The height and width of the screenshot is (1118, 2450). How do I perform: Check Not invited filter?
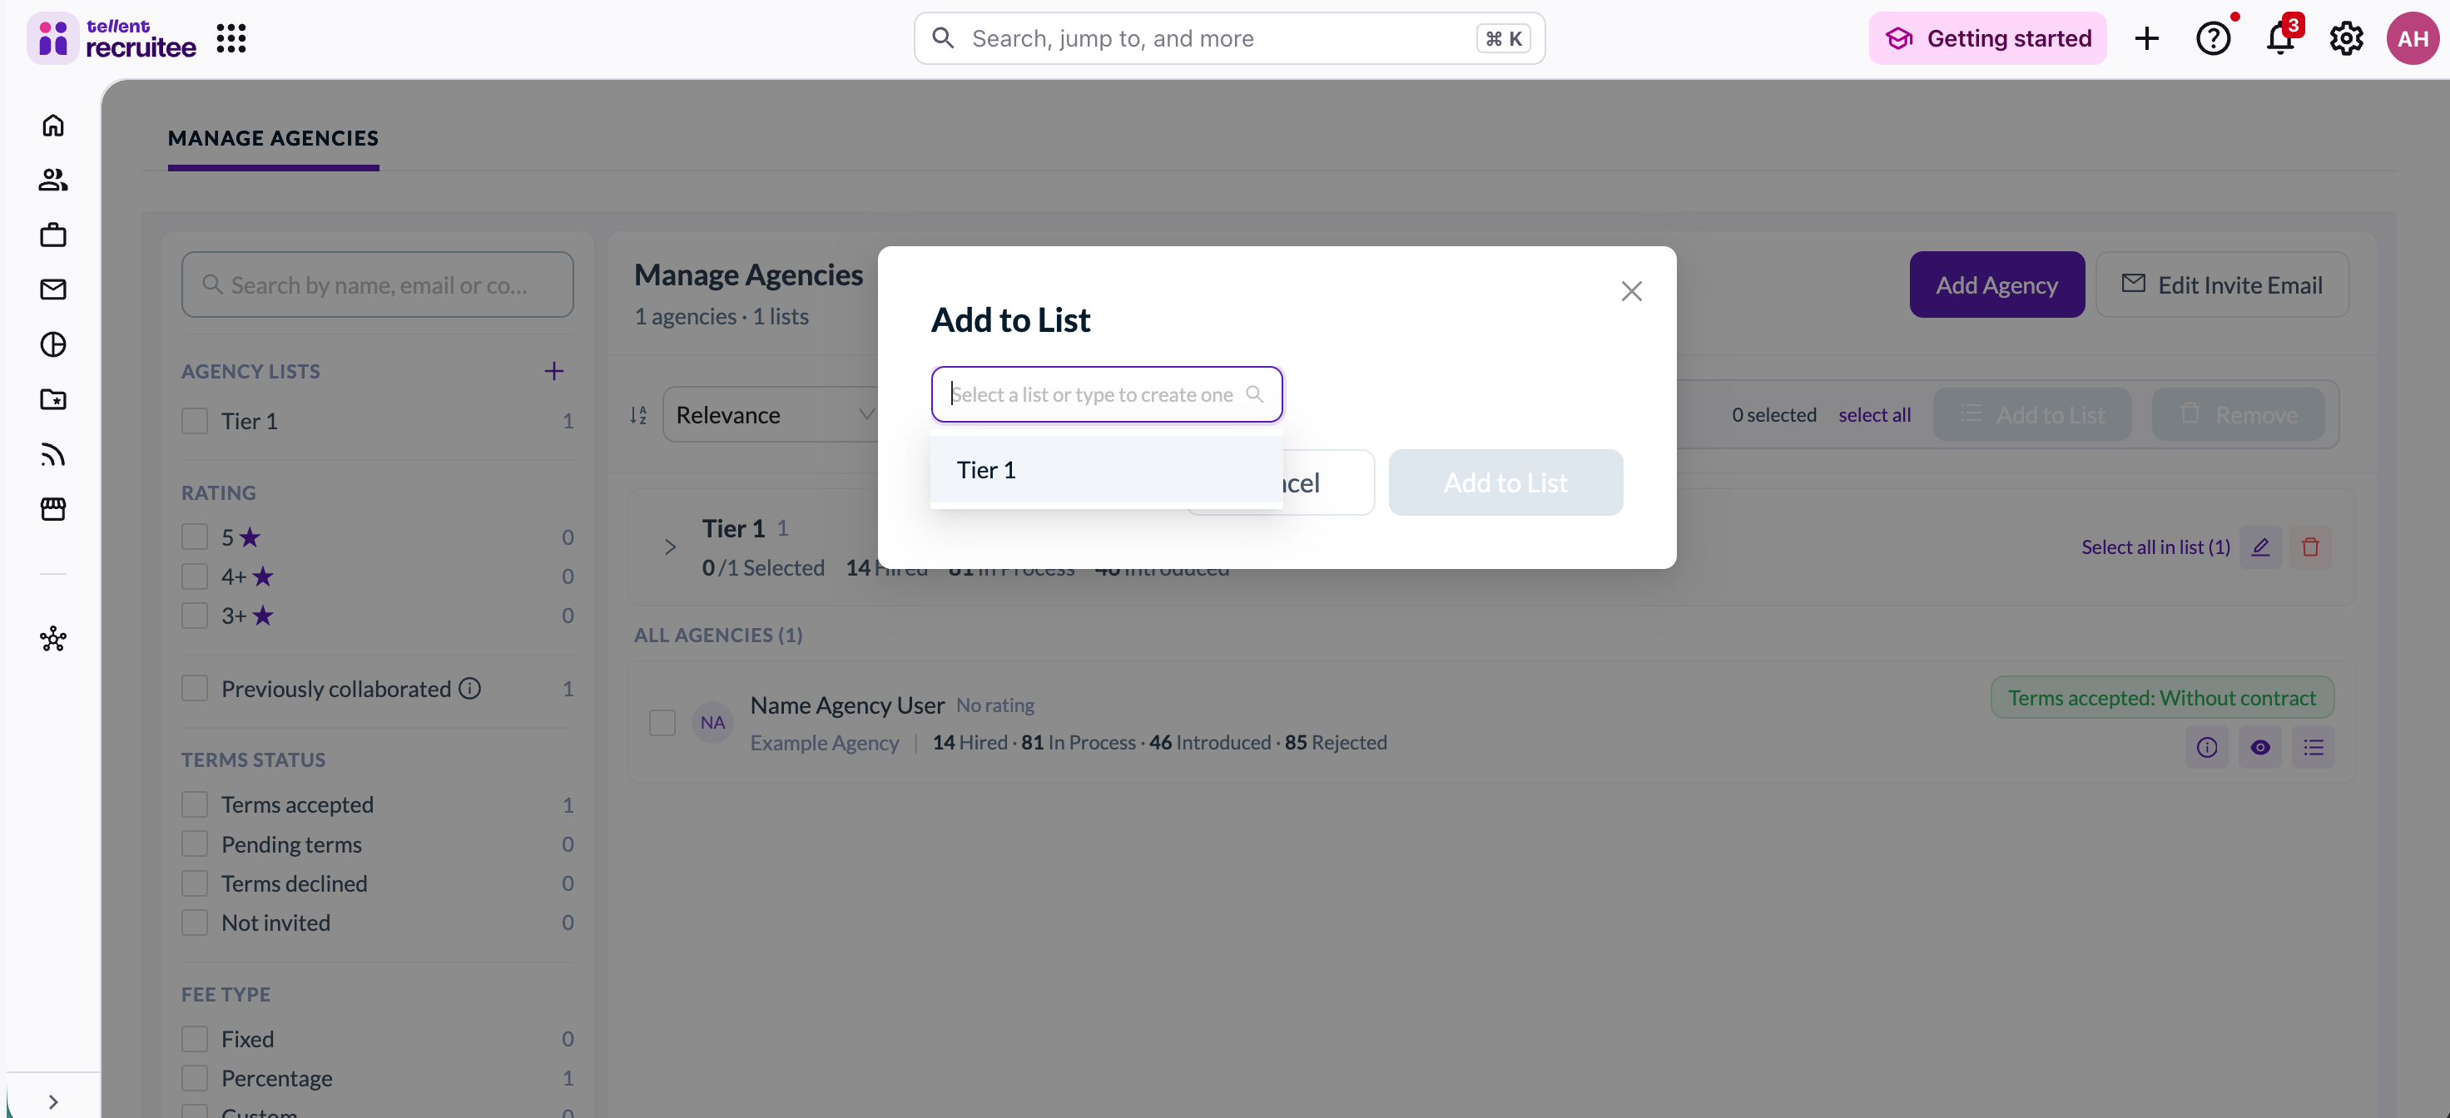pos(195,923)
